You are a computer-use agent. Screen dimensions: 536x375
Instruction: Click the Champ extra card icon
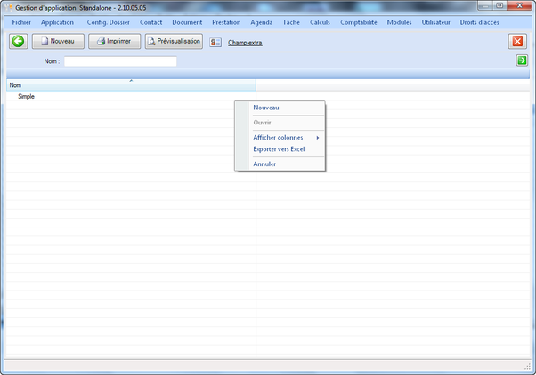pos(215,42)
